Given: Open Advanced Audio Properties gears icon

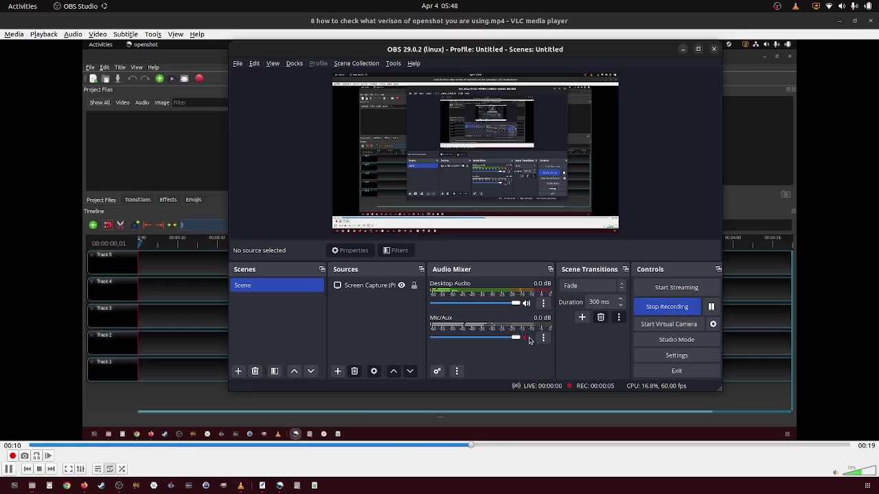Looking at the screenshot, I should pyautogui.click(x=437, y=371).
